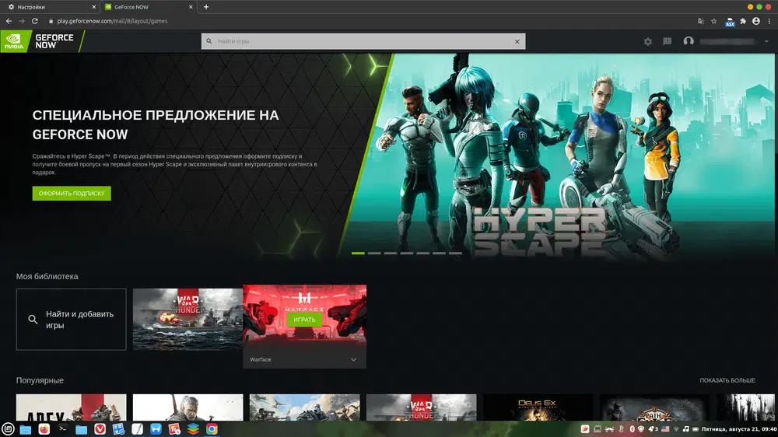Expand the Warface card details chevron
This screenshot has height=437, width=778.
[353, 359]
